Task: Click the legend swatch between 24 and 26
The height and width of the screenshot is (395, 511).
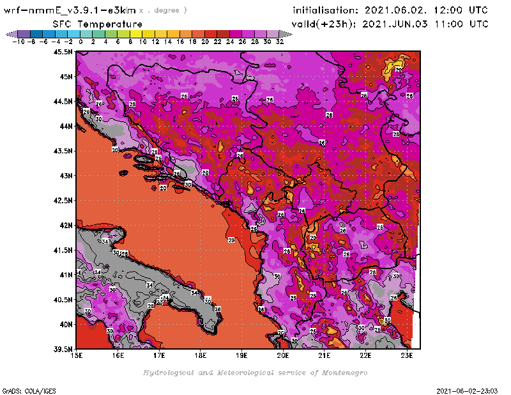Action: 236,34
